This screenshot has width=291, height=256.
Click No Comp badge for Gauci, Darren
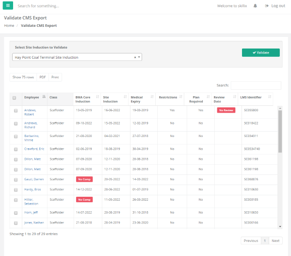click(84, 179)
